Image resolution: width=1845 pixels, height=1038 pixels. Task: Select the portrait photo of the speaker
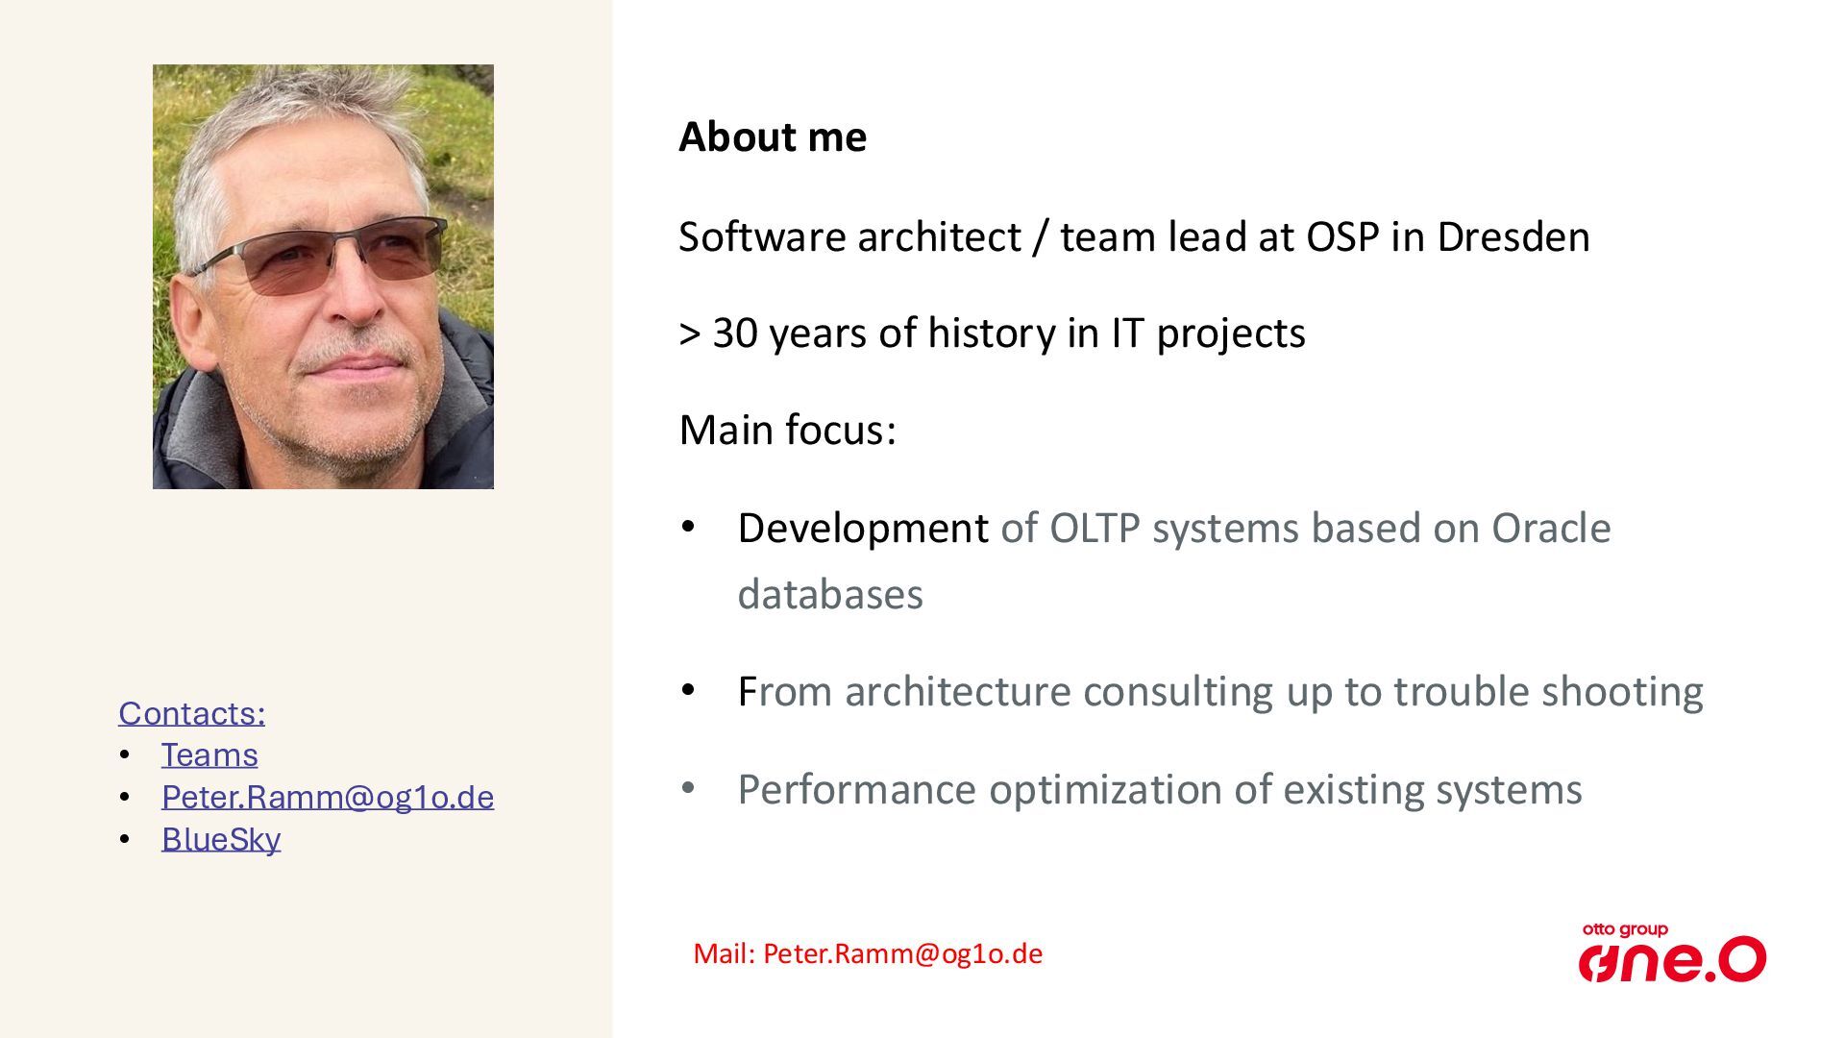click(x=323, y=277)
